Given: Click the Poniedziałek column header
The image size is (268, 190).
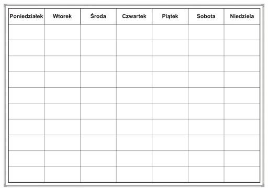Looking at the screenshot, I should (x=26, y=16).
